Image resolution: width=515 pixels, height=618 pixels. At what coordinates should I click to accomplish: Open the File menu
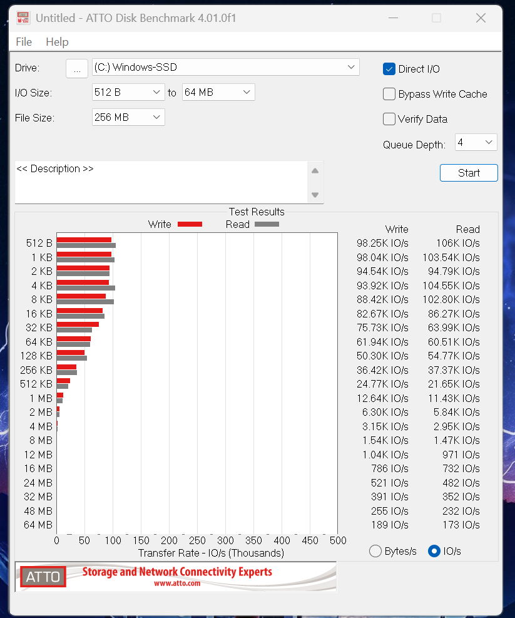pos(24,42)
